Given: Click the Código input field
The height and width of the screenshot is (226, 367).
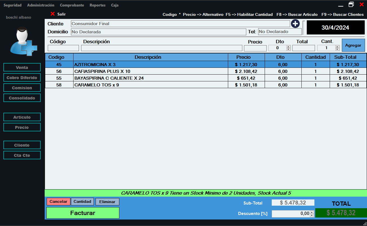Looking at the screenshot, I should [63, 48].
